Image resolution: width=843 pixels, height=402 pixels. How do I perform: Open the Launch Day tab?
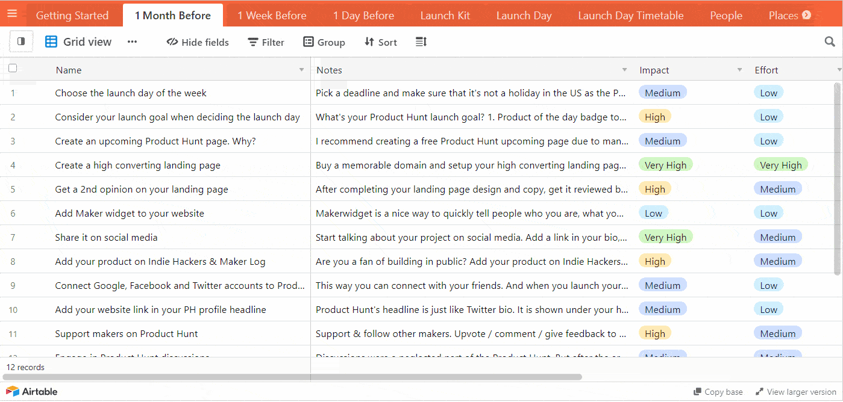[524, 16]
